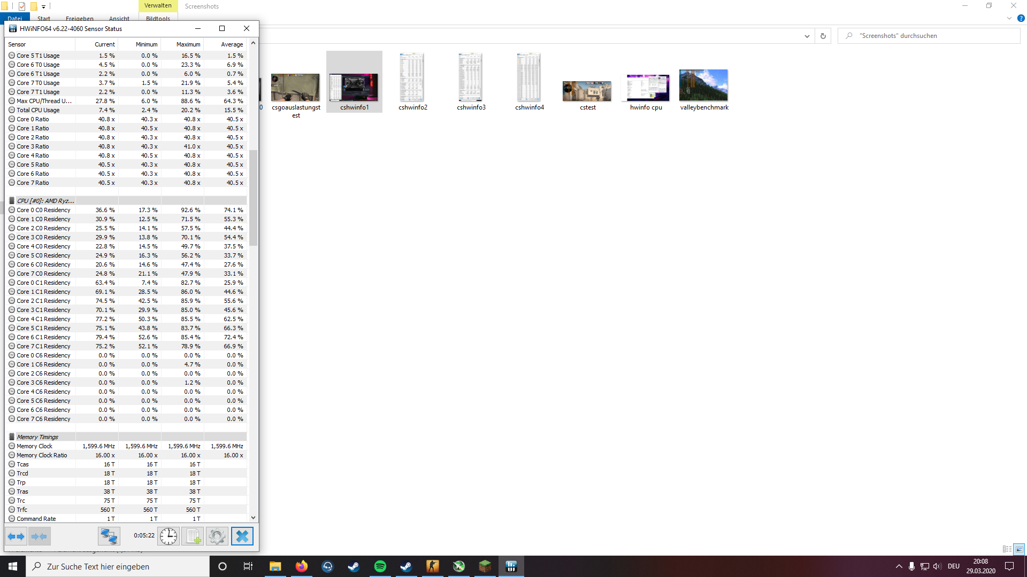Close sensors with the blue X button

coord(242,536)
